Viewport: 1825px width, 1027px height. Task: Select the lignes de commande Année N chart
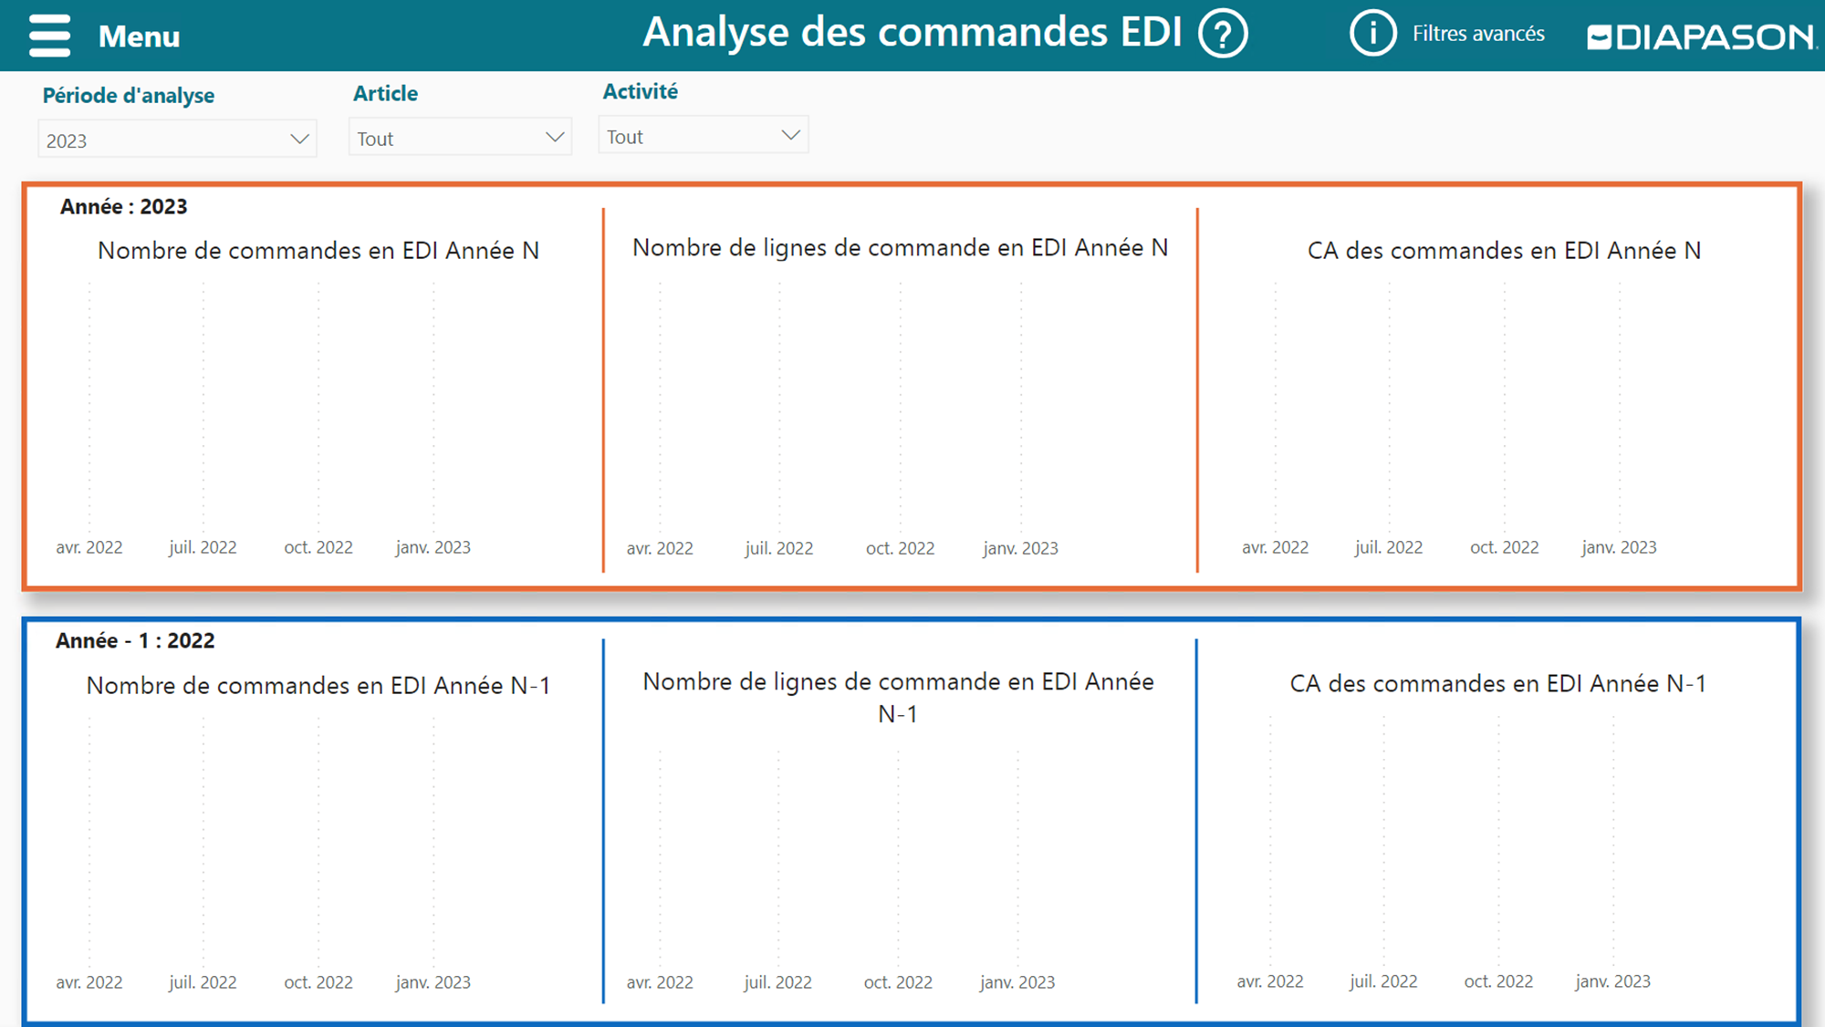pos(899,401)
